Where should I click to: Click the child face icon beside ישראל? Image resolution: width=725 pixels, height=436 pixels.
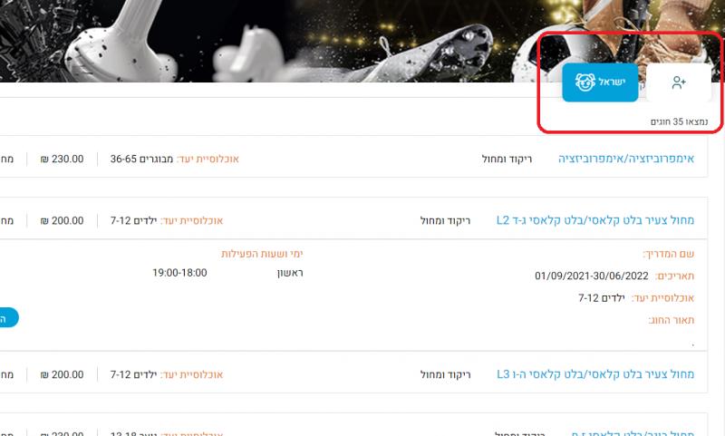(585, 82)
